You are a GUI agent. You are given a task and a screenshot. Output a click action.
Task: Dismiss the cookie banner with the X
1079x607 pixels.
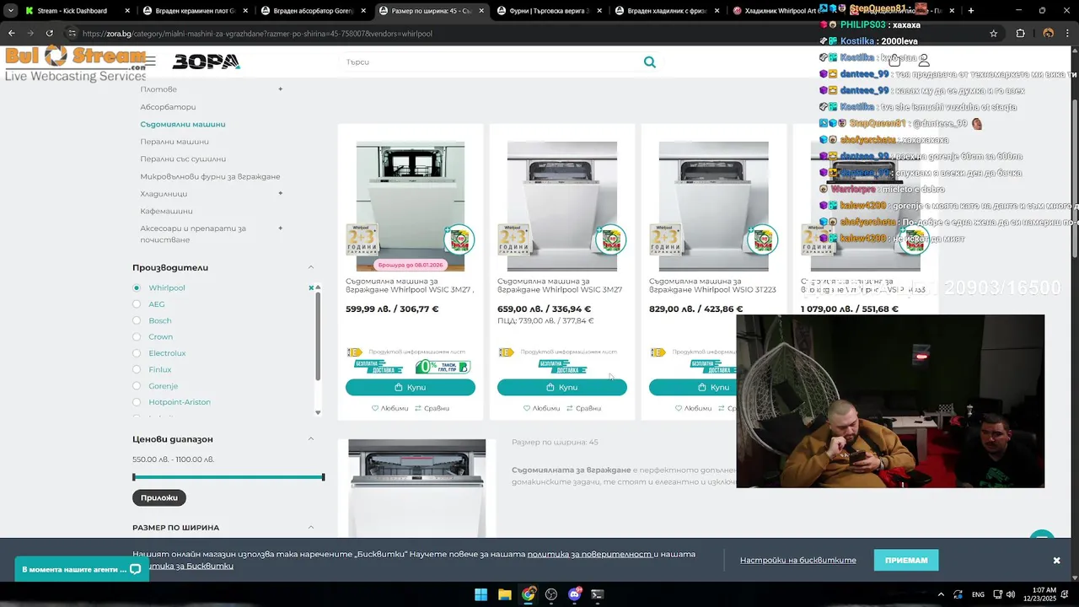(1056, 561)
